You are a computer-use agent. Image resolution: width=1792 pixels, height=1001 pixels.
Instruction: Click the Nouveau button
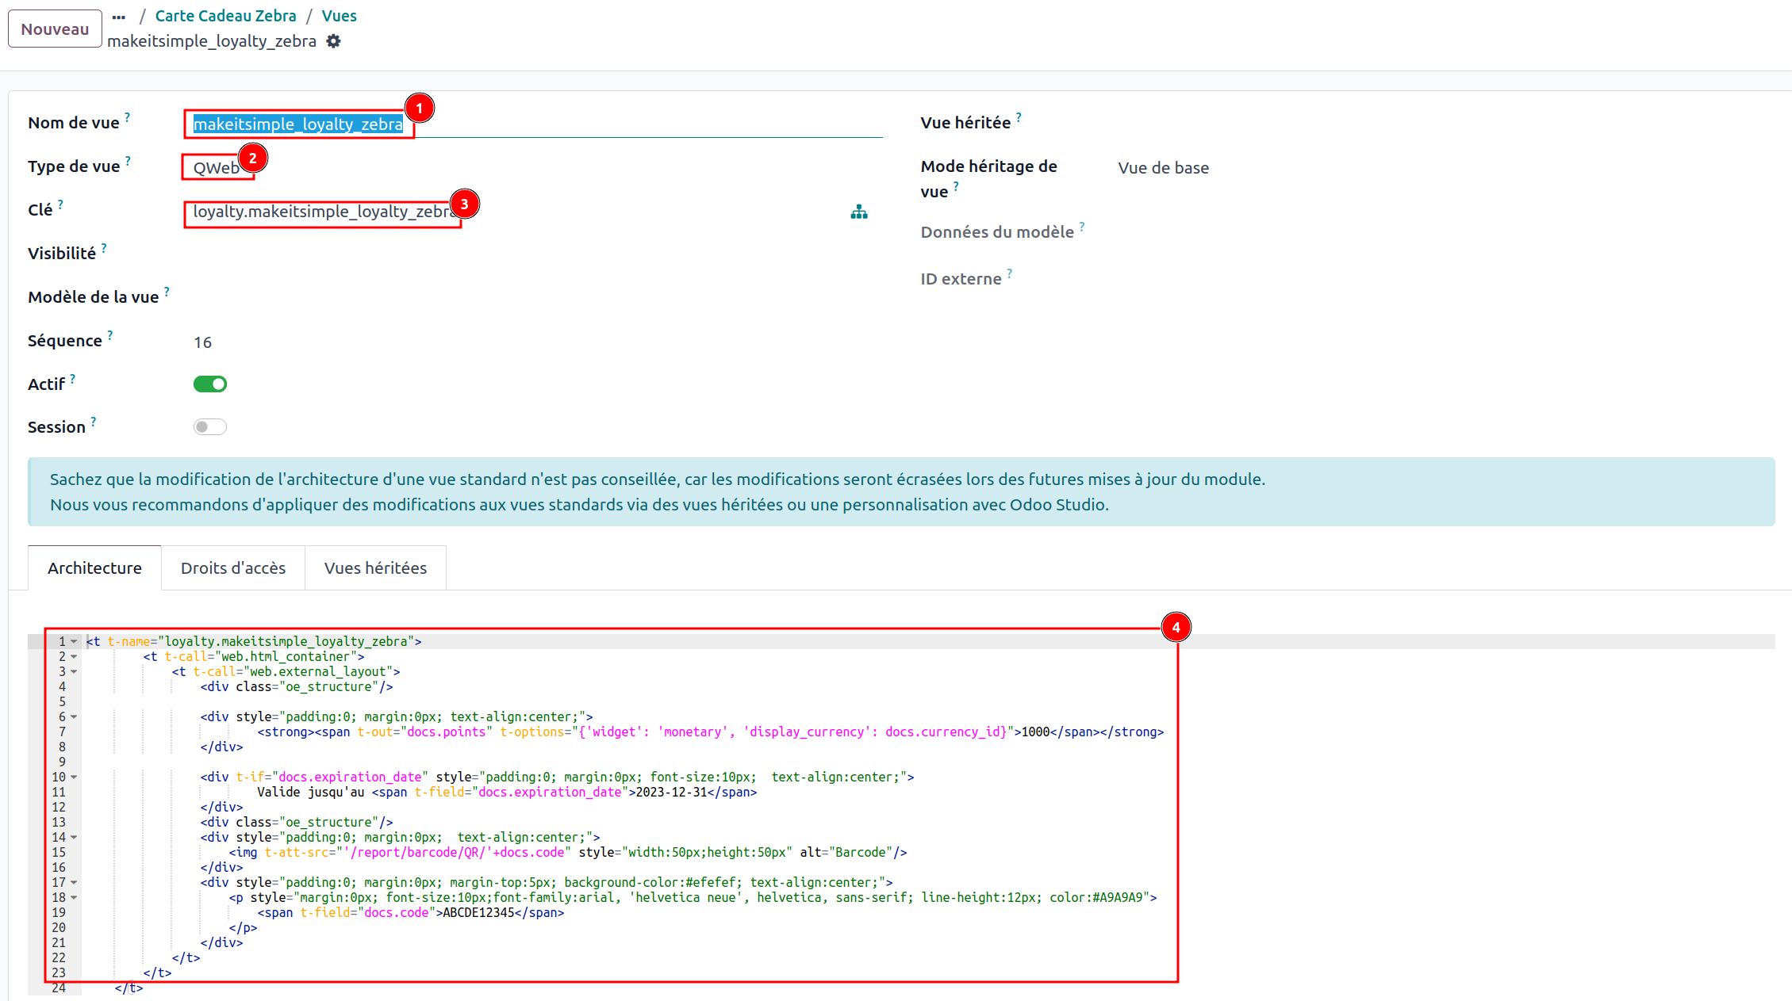[x=55, y=29]
